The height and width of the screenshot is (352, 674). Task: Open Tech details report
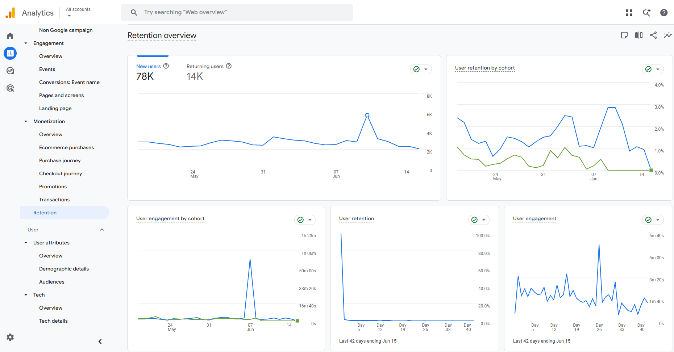coord(53,321)
